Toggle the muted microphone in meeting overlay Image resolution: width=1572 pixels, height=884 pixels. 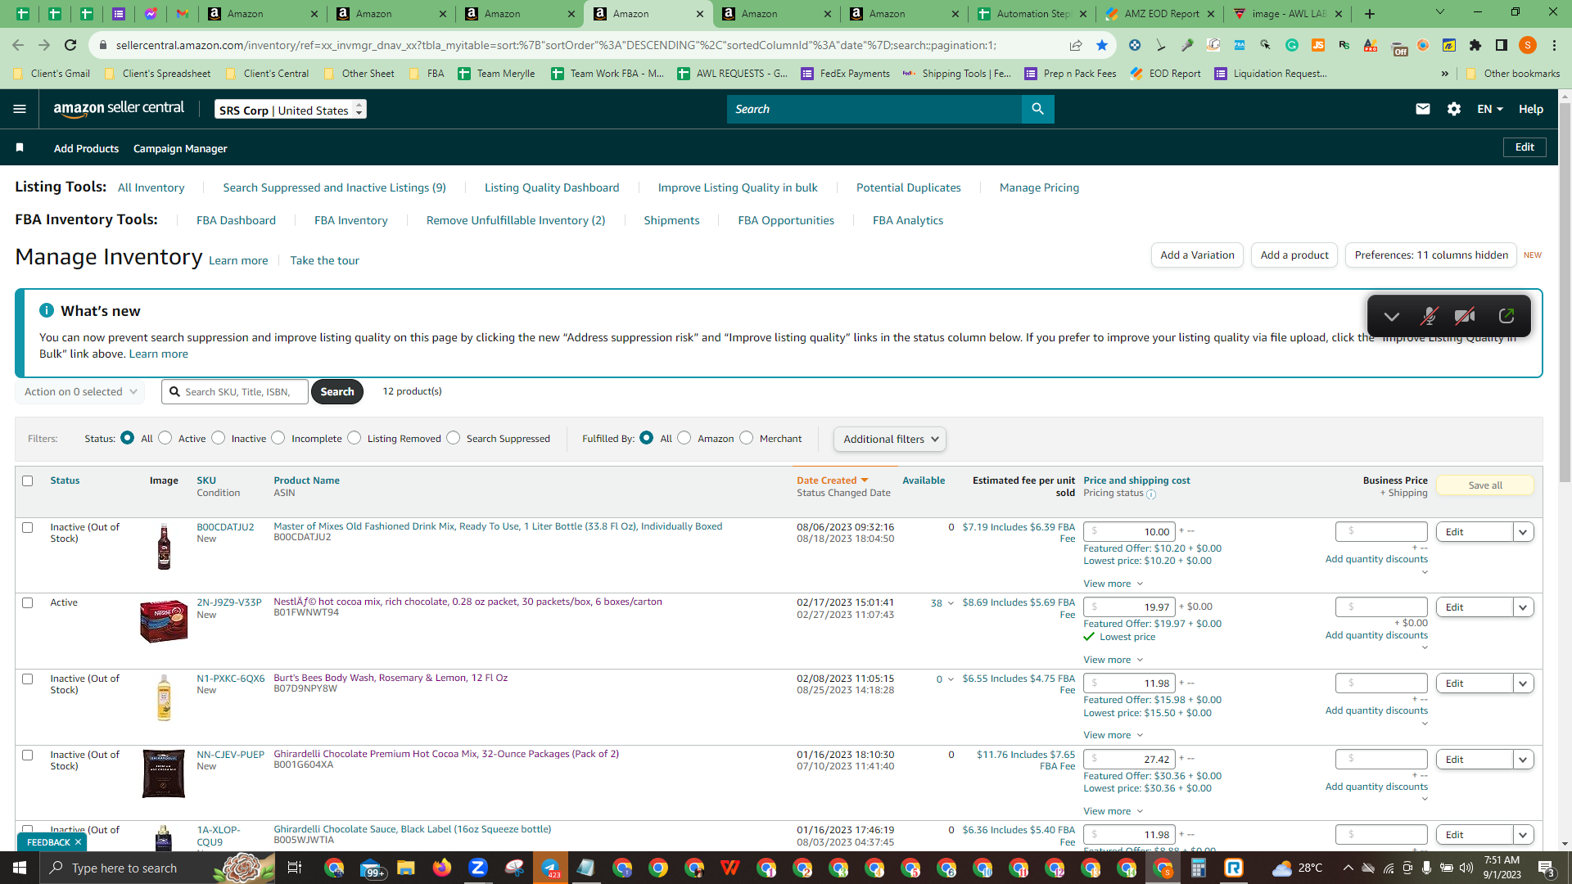pyautogui.click(x=1430, y=317)
